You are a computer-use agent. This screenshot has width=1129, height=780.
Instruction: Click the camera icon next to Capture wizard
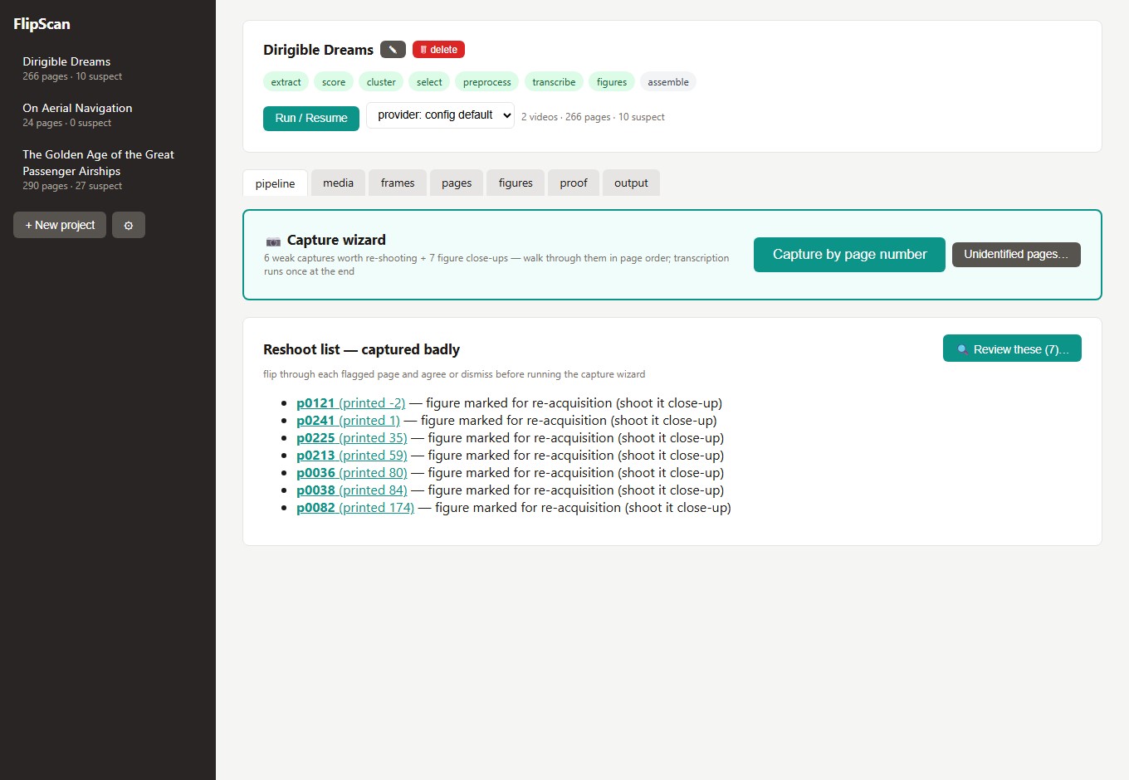click(273, 241)
